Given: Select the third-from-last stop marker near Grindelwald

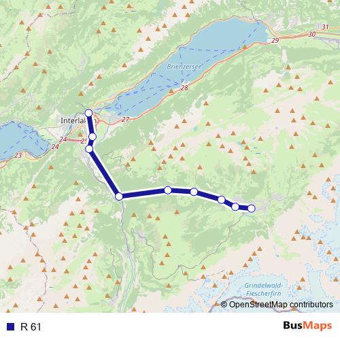Looking at the screenshot, I should (222, 200).
